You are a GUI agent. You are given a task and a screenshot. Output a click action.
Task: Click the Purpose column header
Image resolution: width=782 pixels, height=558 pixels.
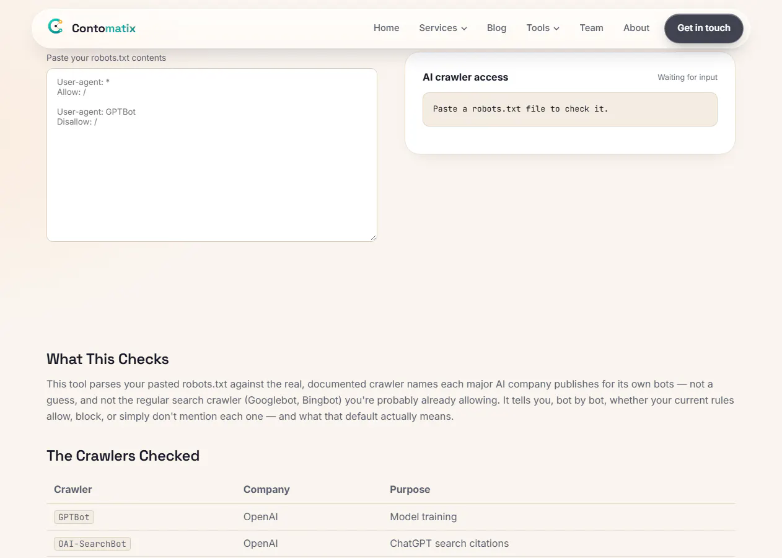click(410, 489)
